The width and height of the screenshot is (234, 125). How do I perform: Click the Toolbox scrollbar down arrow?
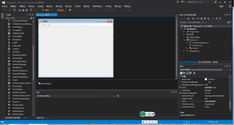pos(33,115)
